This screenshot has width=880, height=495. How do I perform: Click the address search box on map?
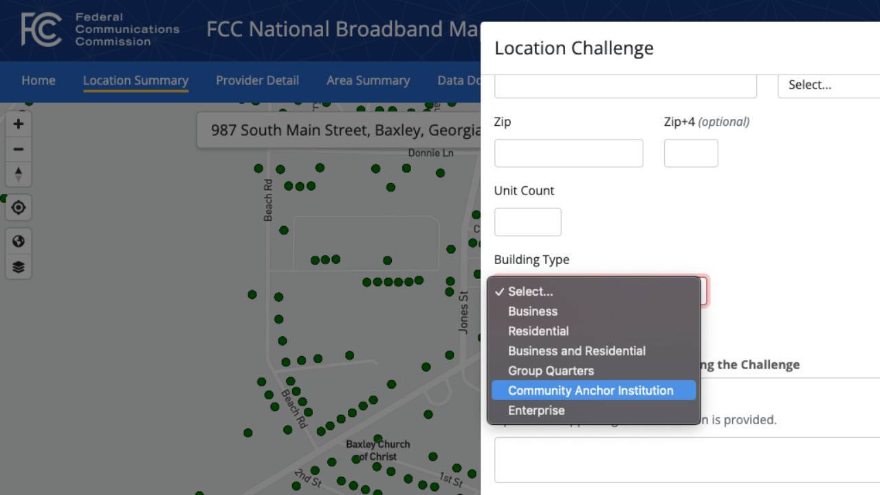coord(339,130)
